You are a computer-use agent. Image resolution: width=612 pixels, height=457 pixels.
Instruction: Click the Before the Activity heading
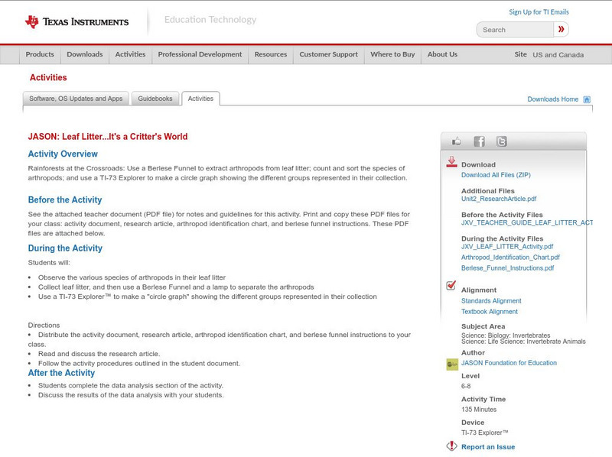pyautogui.click(x=65, y=200)
